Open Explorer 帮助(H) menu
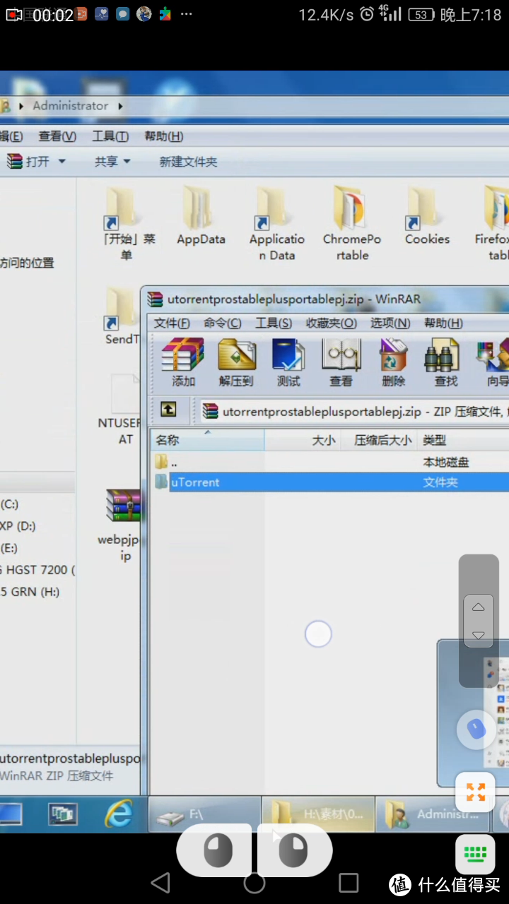 point(163,136)
